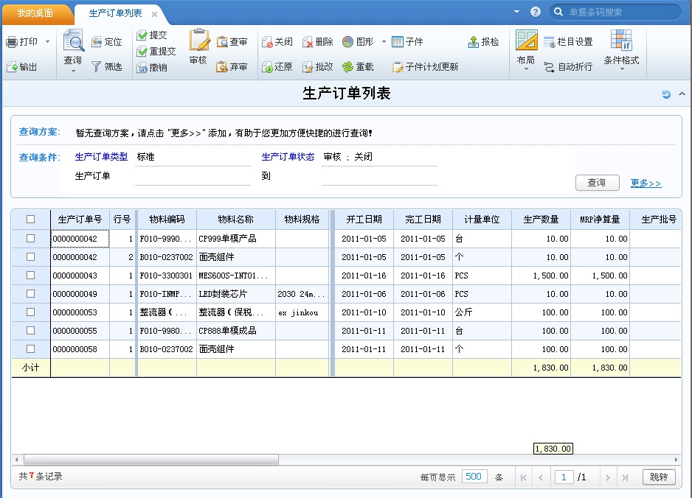Expand the arrow below 查询
692x498 pixels.
[73, 71]
